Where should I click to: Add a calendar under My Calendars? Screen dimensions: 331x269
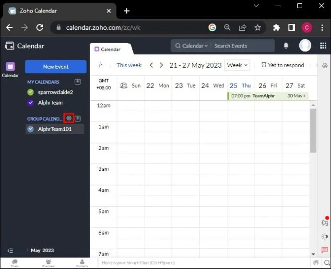tap(77, 82)
